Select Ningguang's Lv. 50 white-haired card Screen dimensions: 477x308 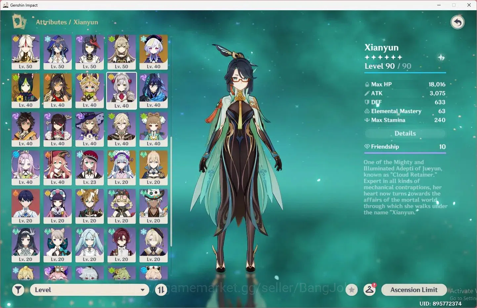click(x=25, y=52)
